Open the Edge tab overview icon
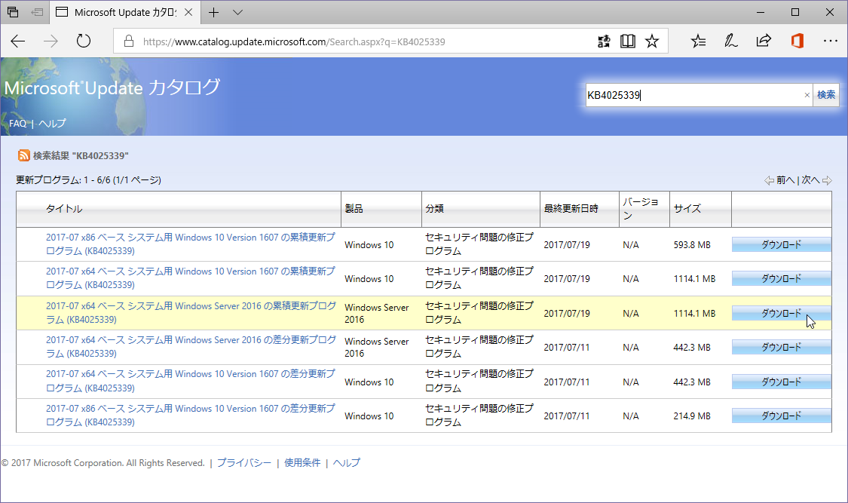848x503 pixels. pos(13,12)
